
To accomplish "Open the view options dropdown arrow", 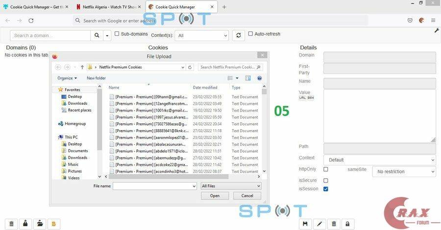I will [x=237, y=78].
